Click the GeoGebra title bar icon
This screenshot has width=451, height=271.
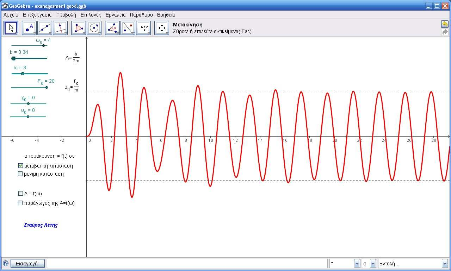5,6
